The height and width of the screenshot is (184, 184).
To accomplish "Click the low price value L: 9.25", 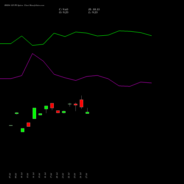I will click(93, 13).
